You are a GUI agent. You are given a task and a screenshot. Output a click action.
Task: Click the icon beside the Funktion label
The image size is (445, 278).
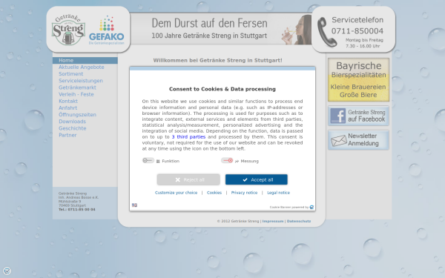pyautogui.click(x=158, y=161)
